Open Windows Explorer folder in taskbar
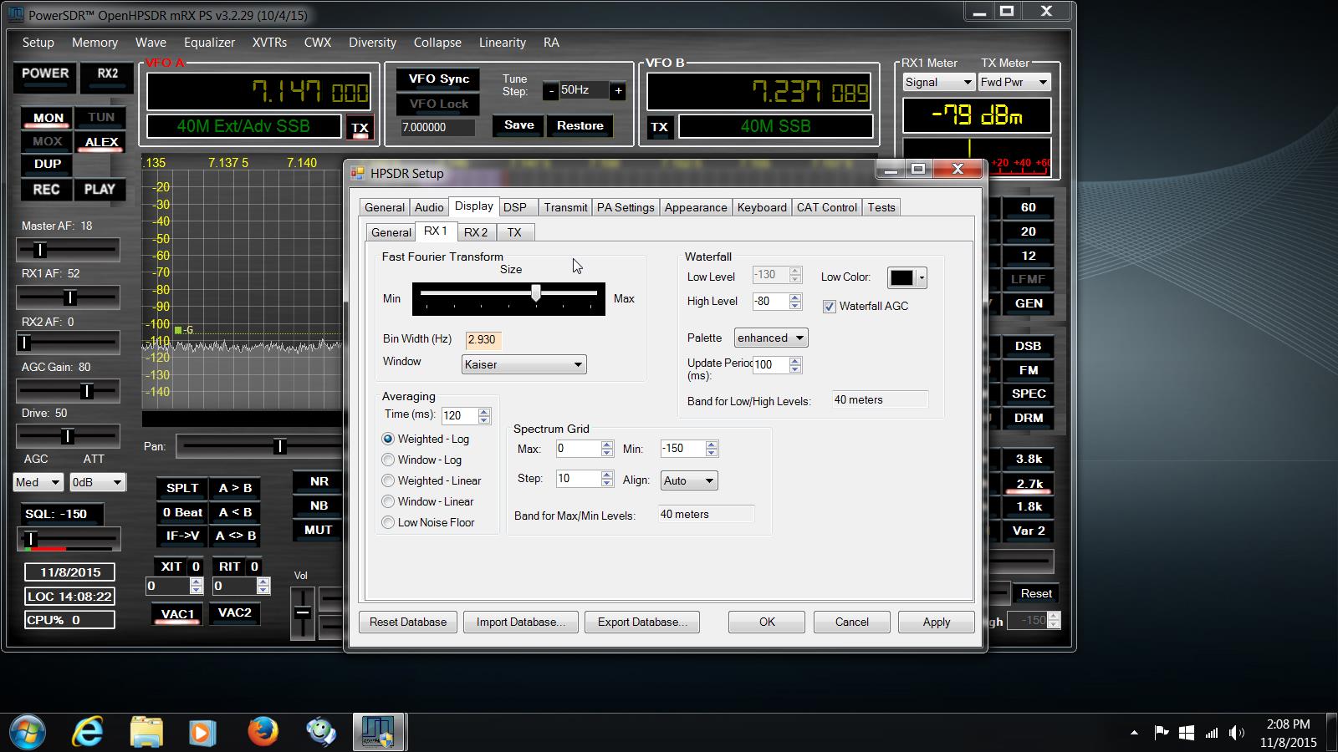The image size is (1338, 752). (x=146, y=733)
